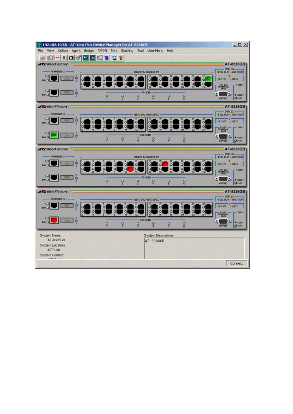Image resolution: width=293 pixels, height=414 pixels.
Task: Open the Option menu
Action: click(x=63, y=51)
